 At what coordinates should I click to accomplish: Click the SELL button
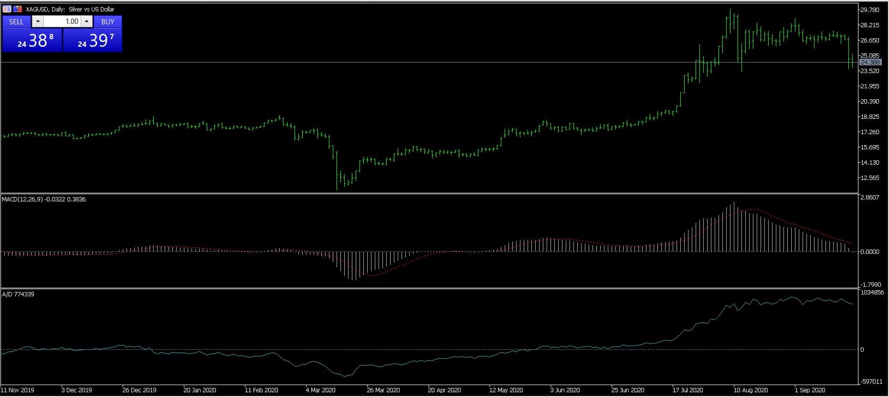click(16, 21)
